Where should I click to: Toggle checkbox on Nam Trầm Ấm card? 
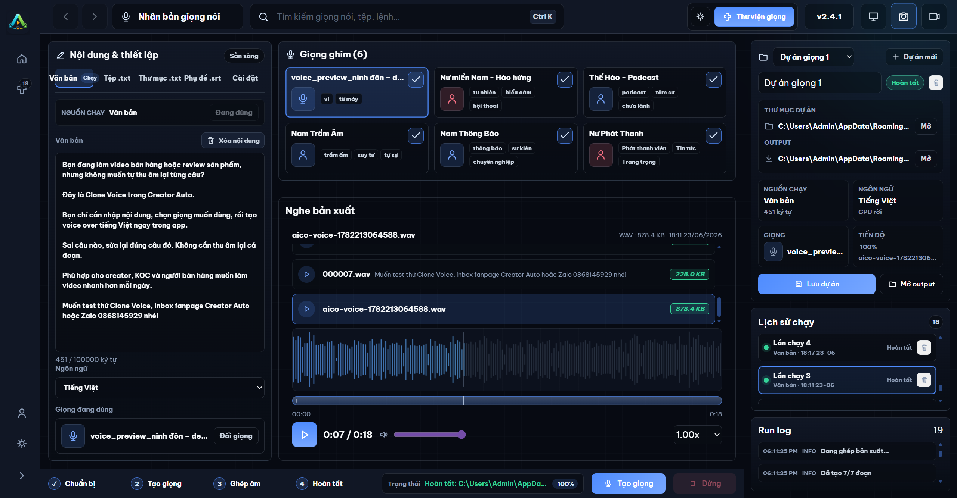pyautogui.click(x=416, y=135)
